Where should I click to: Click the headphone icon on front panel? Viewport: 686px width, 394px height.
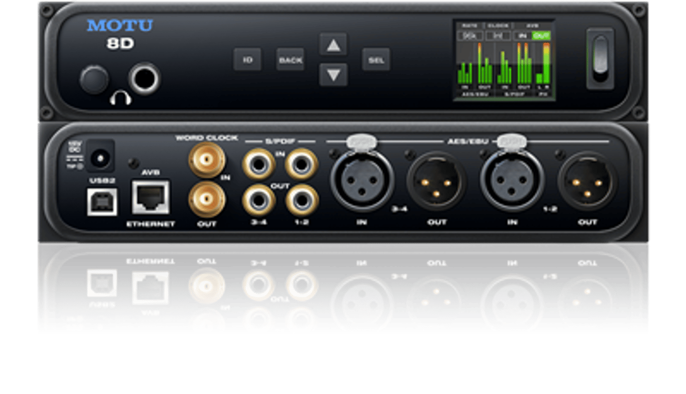[120, 97]
